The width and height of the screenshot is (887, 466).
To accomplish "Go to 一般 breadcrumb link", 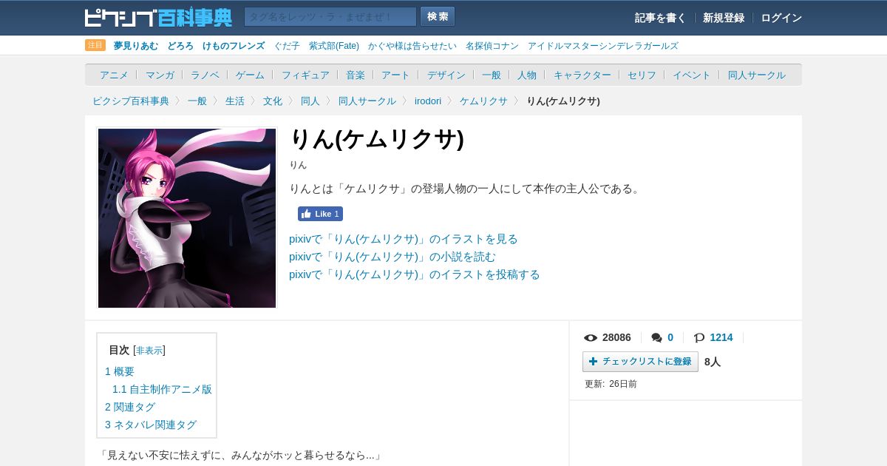I will tap(197, 101).
